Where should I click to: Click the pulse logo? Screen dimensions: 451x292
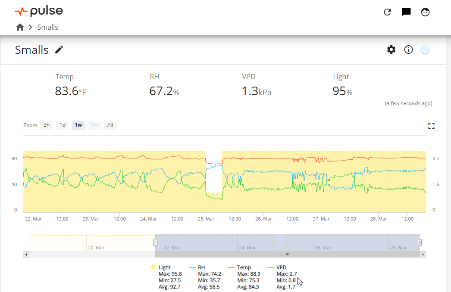coord(39,11)
